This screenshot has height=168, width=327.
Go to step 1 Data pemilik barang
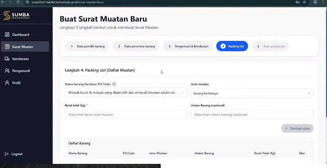coord(87,46)
